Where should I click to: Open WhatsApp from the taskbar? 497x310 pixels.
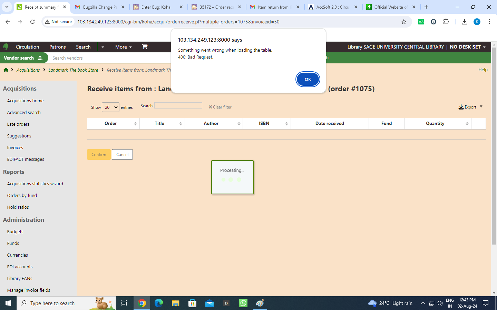(x=243, y=303)
